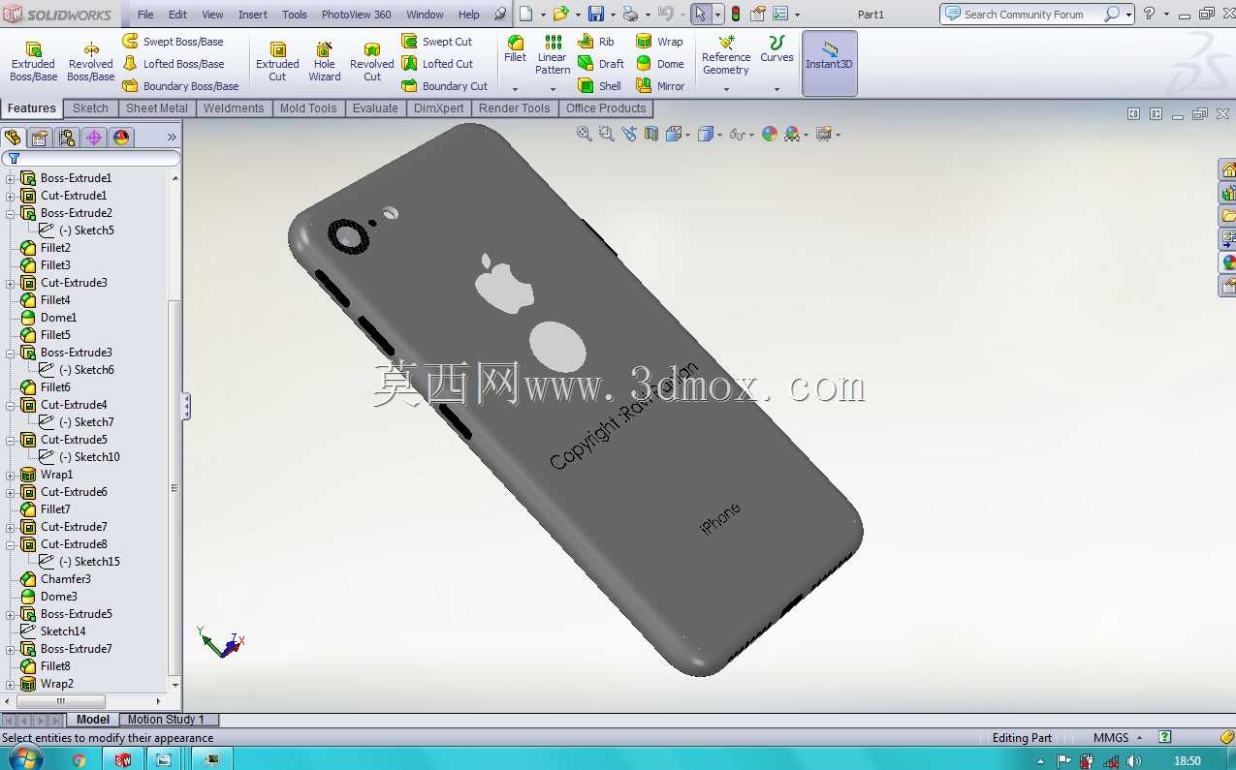Apply the Fillet tool
The height and width of the screenshot is (770, 1236).
[x=515, y=49]
